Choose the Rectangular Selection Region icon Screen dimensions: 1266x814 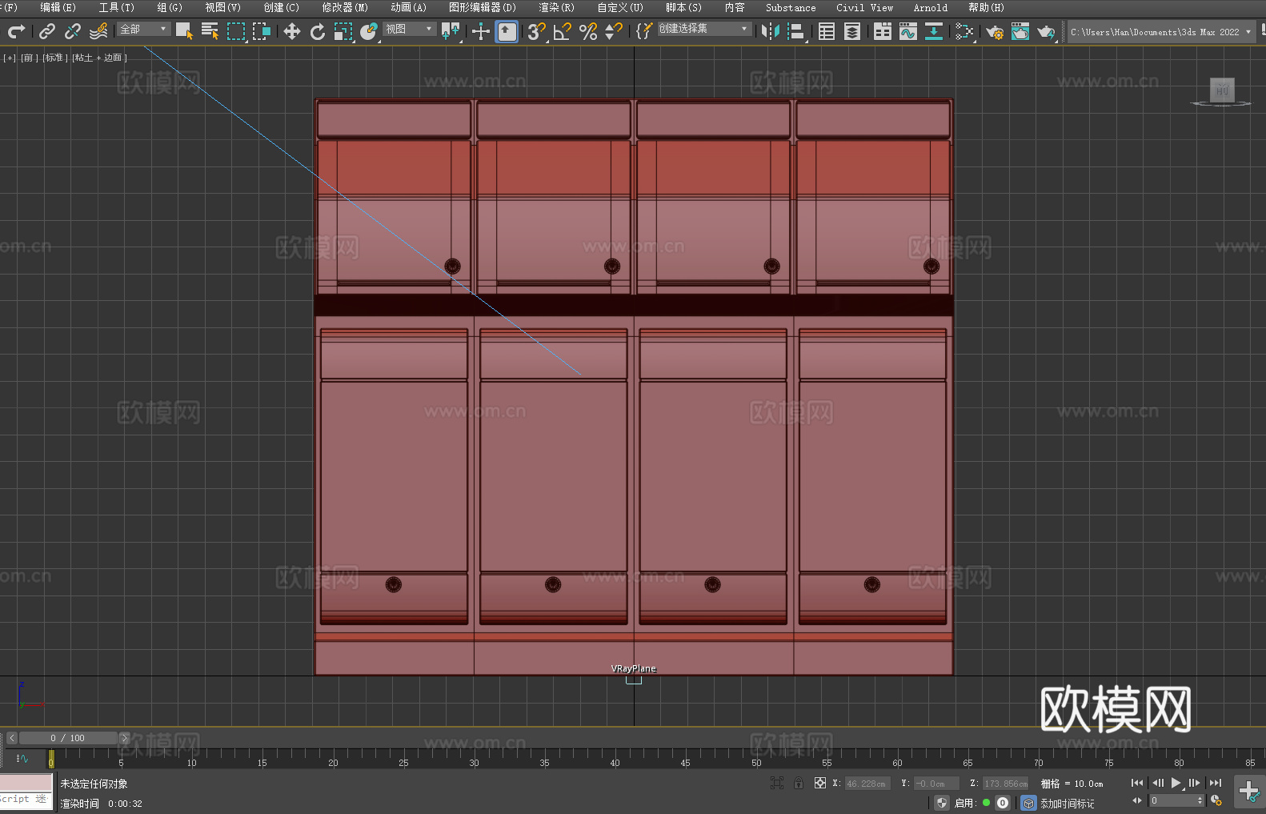point(236,31)
